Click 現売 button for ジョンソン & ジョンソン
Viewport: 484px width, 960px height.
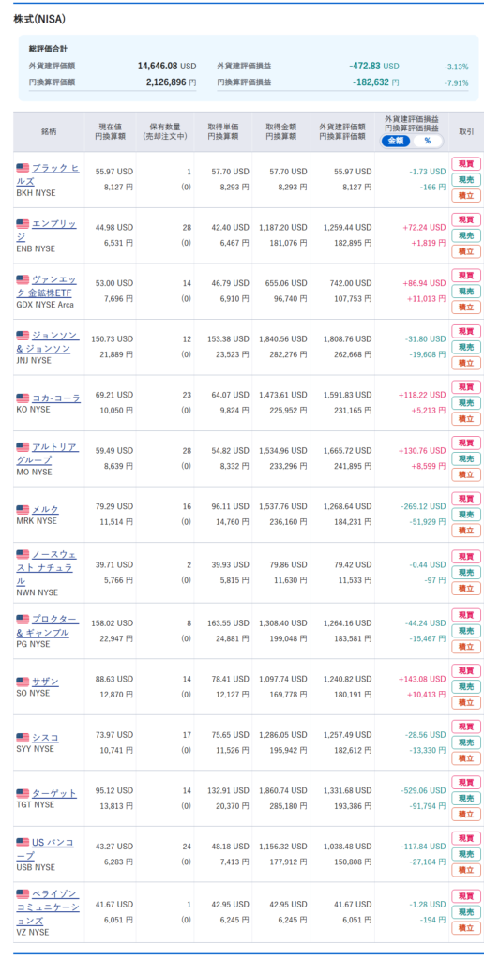click(x=466, y=347)
